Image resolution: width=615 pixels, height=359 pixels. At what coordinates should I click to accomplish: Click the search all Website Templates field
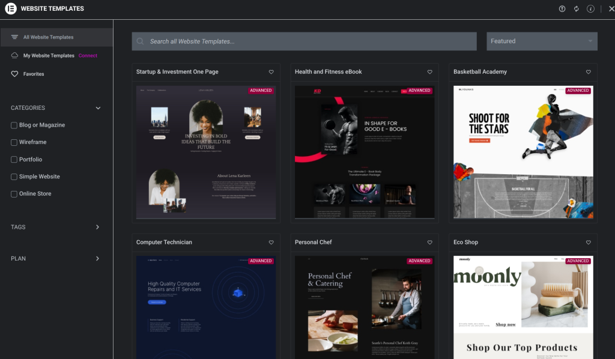point(304,41)
